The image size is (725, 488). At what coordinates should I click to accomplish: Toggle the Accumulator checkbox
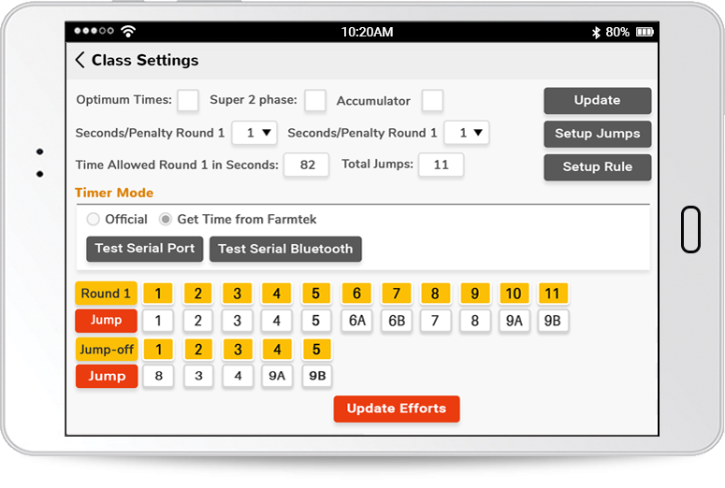432,100
